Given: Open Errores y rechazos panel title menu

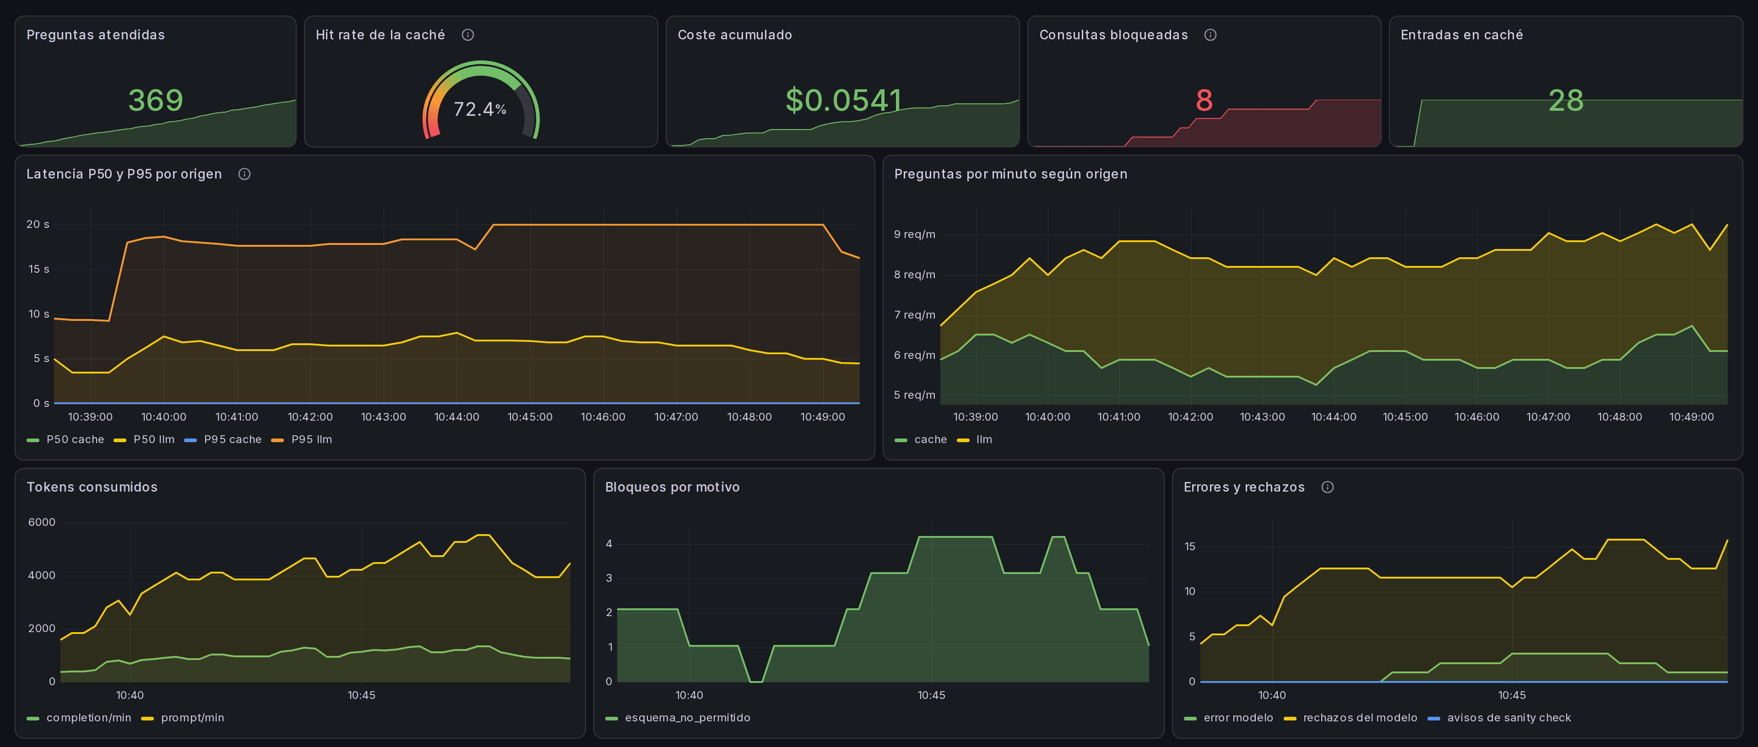Looking at the screenshot, I should (1244, 487).
